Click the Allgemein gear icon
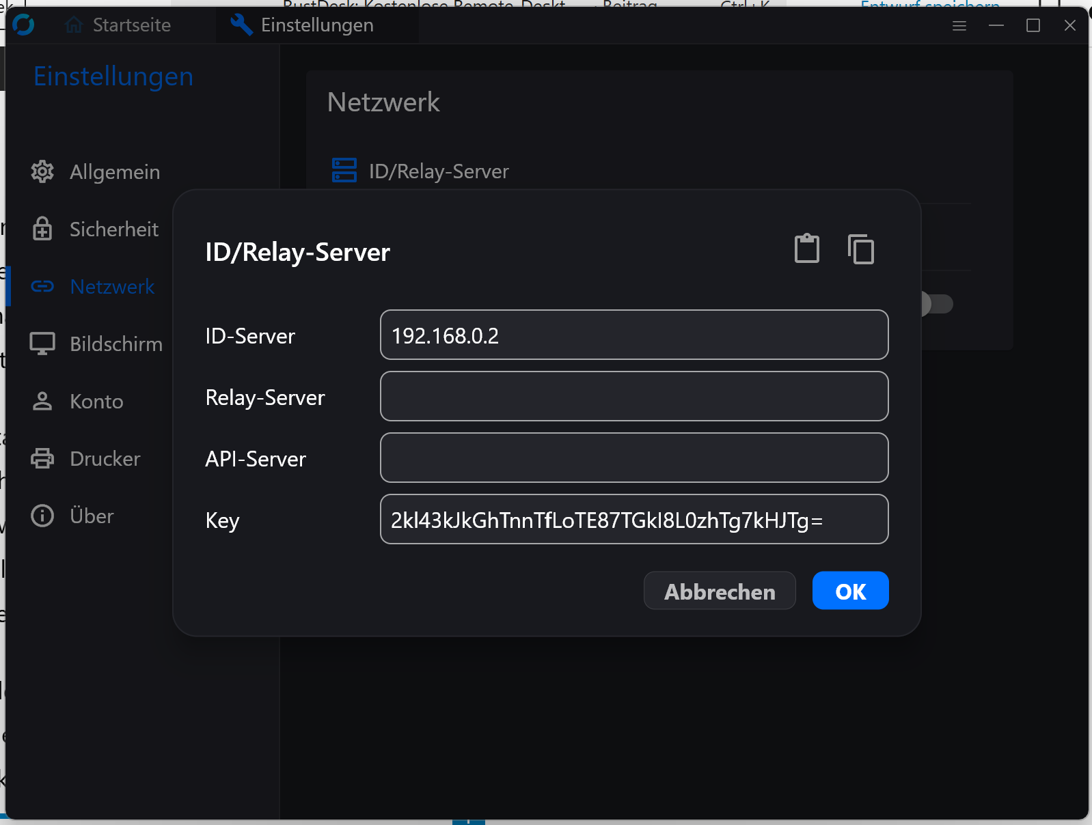1092x825 pixels. pos(42,172)
